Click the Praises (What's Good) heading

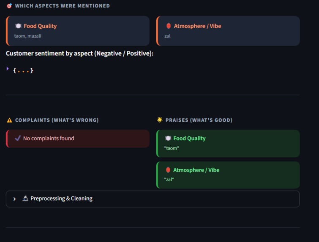click(199, 120)
